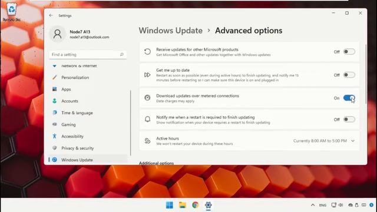Click the account's outlook.com email address
This screenshot has width=377, height=212.
89,37
